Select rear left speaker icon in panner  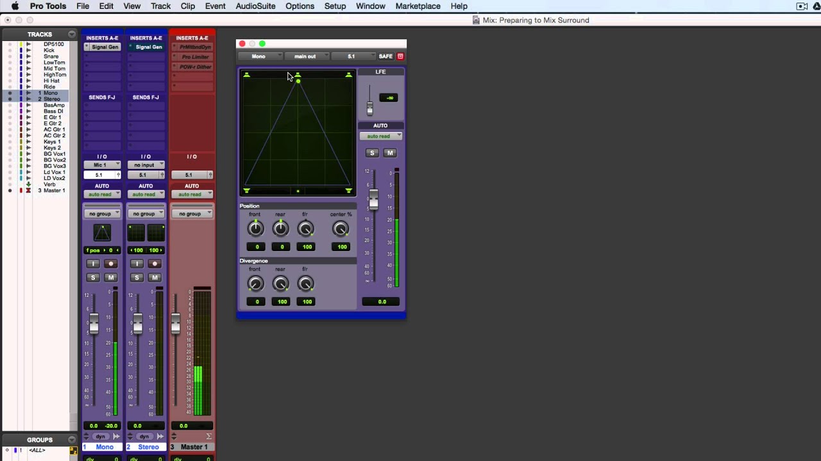point(246,191)
